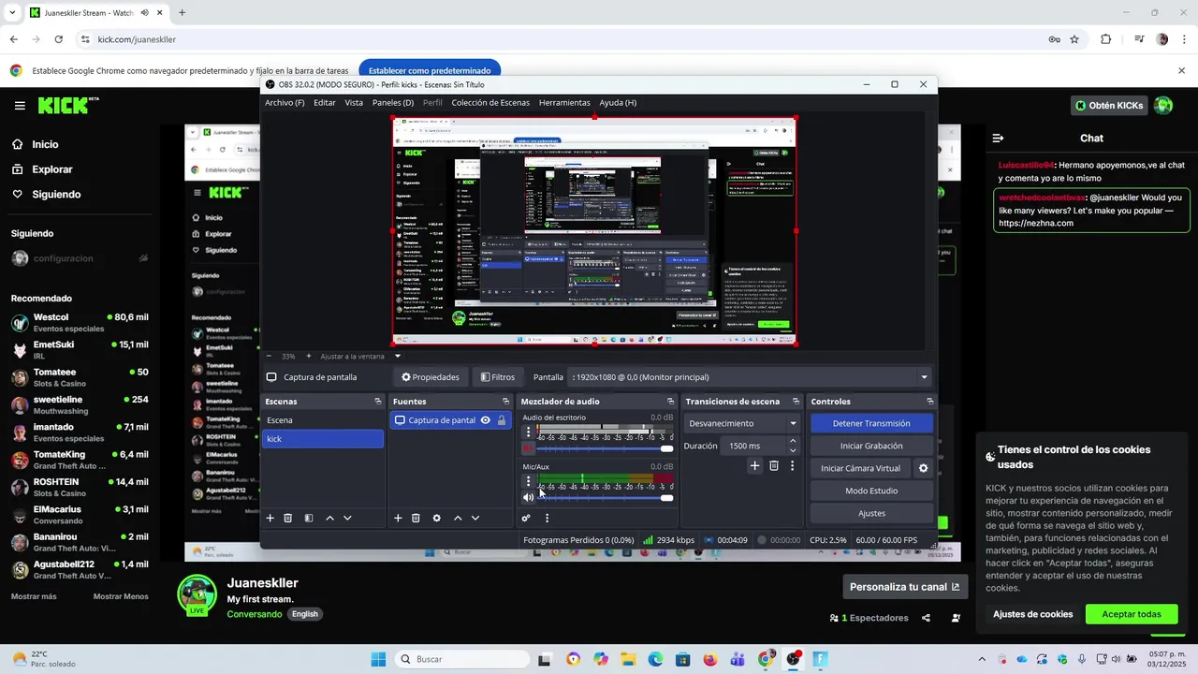Open Colección de Escenas menu
The height and width of the screenshot is (674, 1198).
click(490, 103)
